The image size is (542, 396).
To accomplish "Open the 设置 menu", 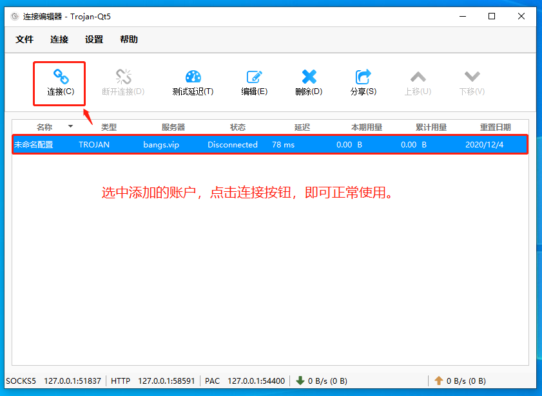I will click(x=93, y=39).
